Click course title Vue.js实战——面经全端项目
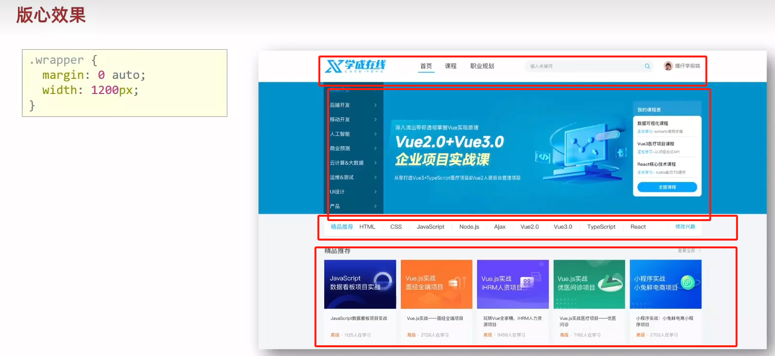The height and width of the screenshot is (356, 775). [435, 319]
